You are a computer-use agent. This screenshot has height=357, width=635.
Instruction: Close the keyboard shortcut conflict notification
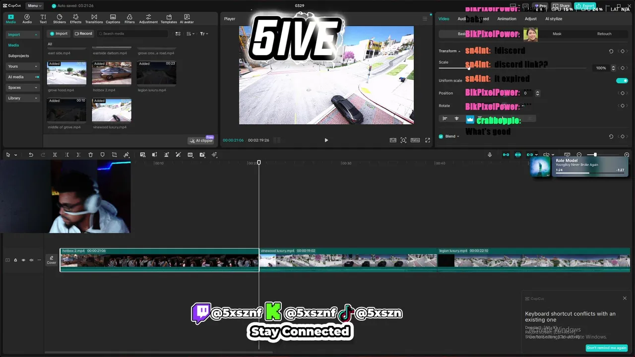(x=625, y=298)
